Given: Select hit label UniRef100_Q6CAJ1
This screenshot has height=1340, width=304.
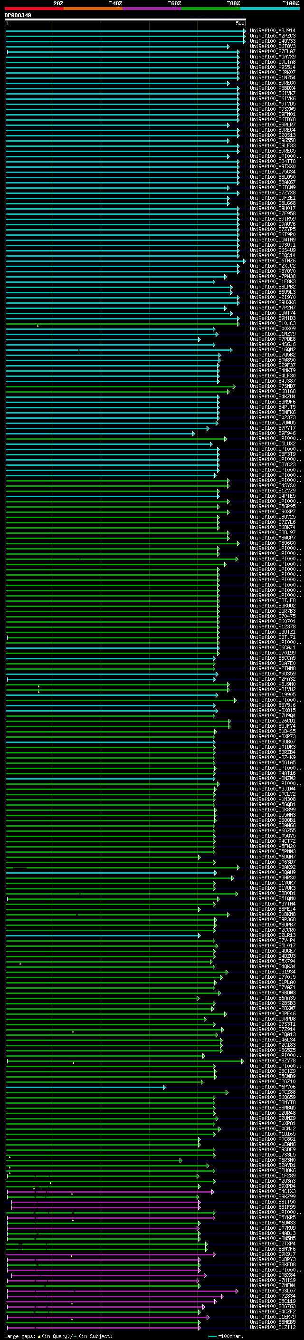Looking at the screenshot, I should pos(273,647).
